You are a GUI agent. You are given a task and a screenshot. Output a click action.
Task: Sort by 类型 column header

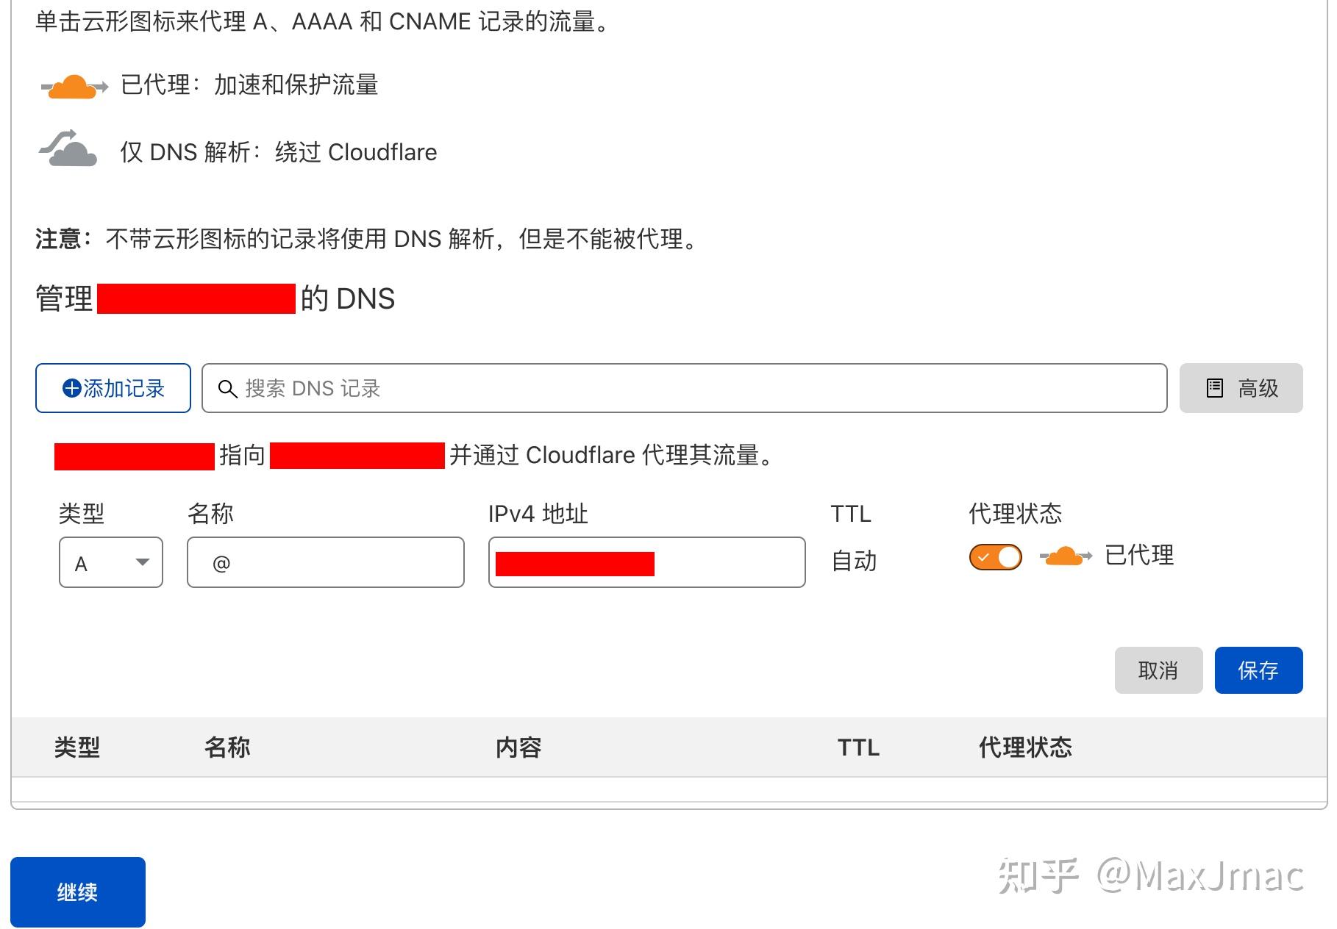click(77, 747)
